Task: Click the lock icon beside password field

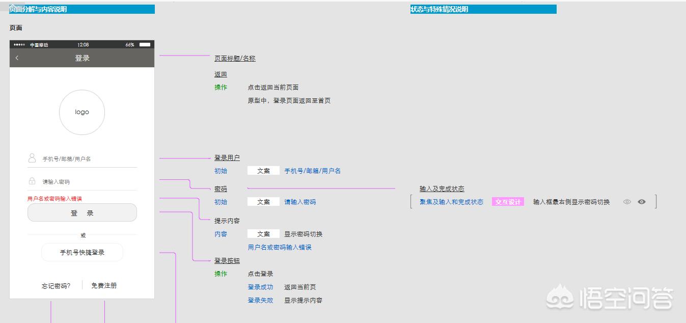Action: pyautogui.click(x=32, y=181)
